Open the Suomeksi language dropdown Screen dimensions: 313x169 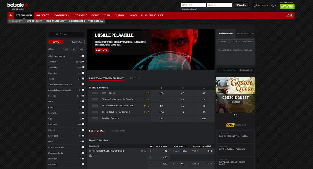pyautogui.click(x=263, y=5)
